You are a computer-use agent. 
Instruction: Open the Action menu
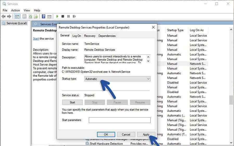tap(16, 10)
